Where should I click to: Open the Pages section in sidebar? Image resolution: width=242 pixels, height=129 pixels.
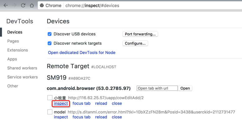(13, 41)
